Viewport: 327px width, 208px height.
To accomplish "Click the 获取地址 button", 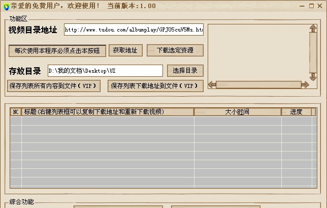I will tap(125, 50).
